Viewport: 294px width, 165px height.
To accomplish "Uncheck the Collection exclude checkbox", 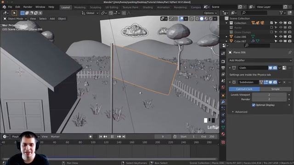I will (271, 23).
